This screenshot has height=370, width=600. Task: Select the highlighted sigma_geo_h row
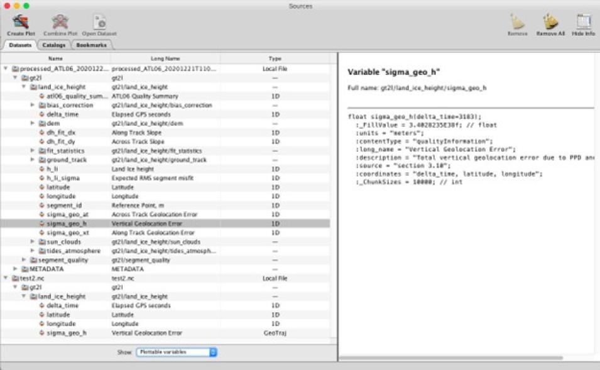pyautogui.click(x=165, y=224)
